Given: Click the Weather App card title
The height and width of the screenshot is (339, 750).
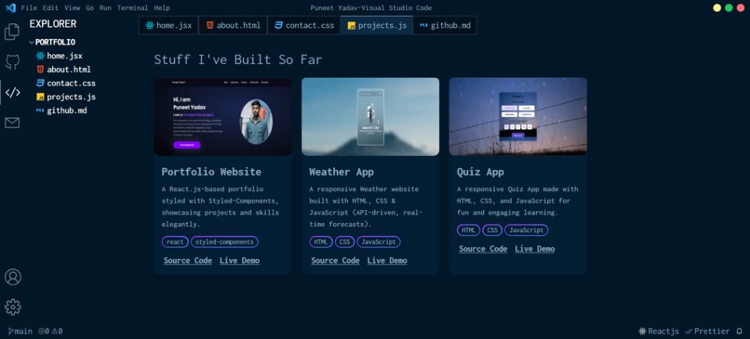Looking at the screenshot, I should click(342, 172).
